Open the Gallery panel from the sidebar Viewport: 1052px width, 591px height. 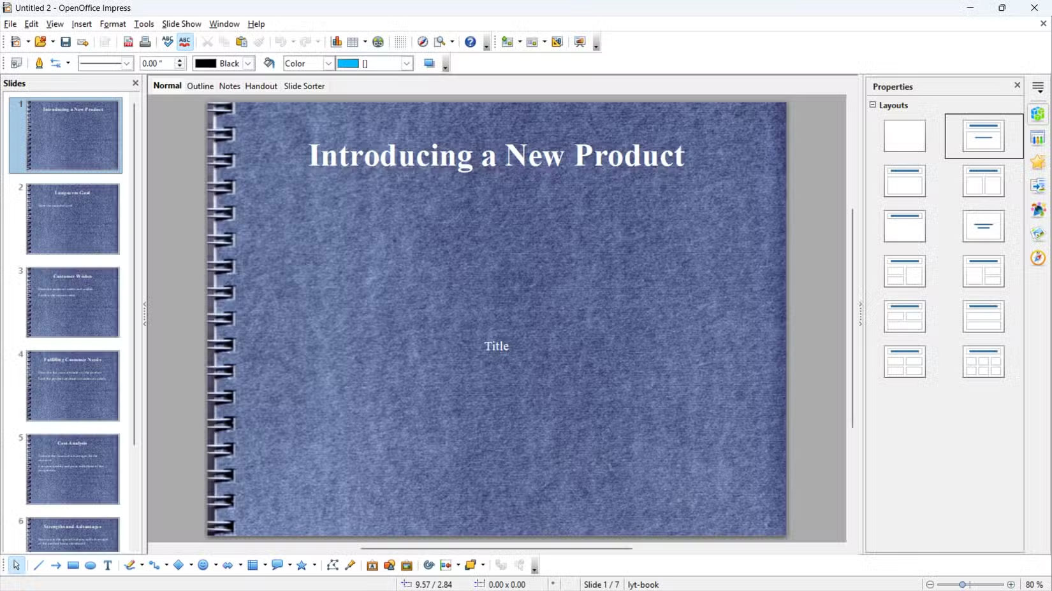pyautogui.click(x=1038, y=234)
